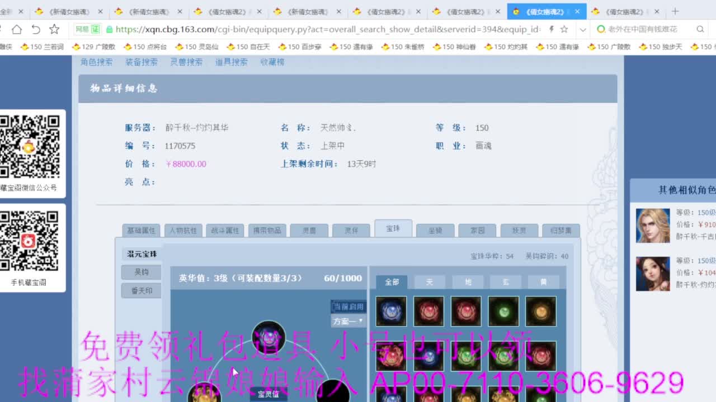Switch to the 妖灵 tab
Viewport: 716px width, 402px height.
point(519,230)
